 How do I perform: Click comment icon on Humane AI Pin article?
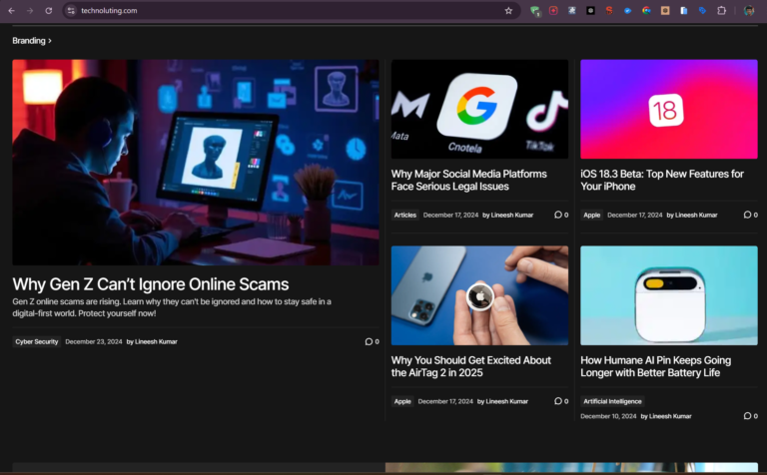747,416
